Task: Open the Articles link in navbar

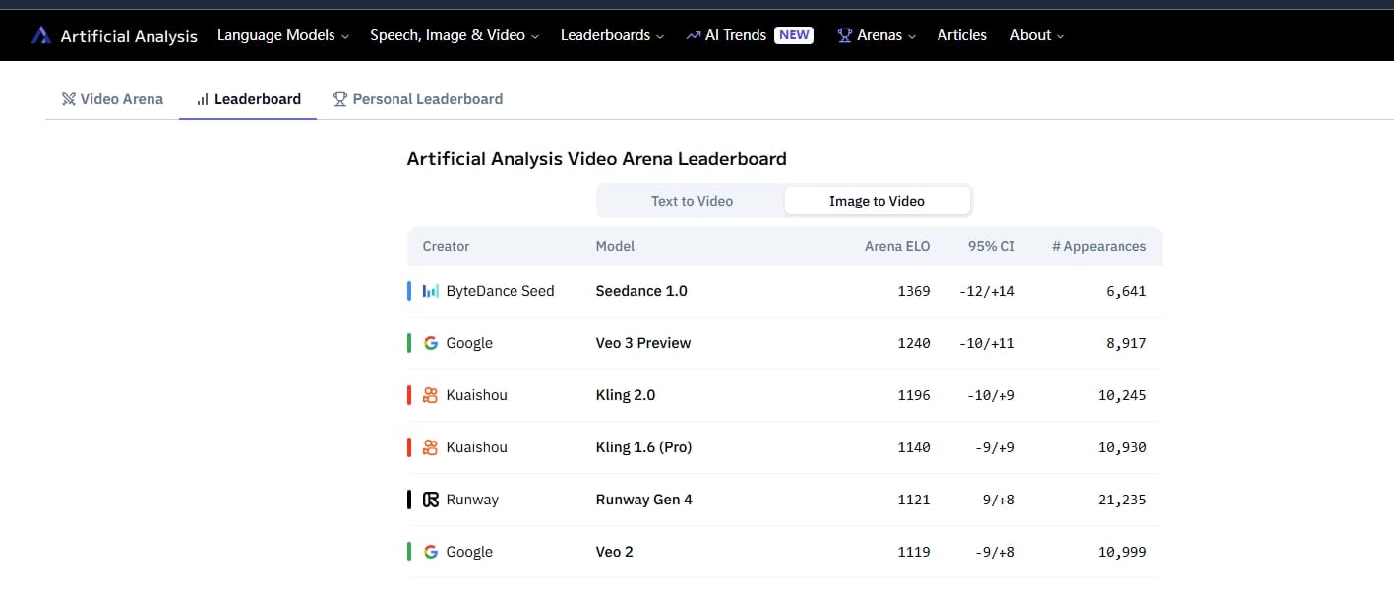Action: pos(961,35)
